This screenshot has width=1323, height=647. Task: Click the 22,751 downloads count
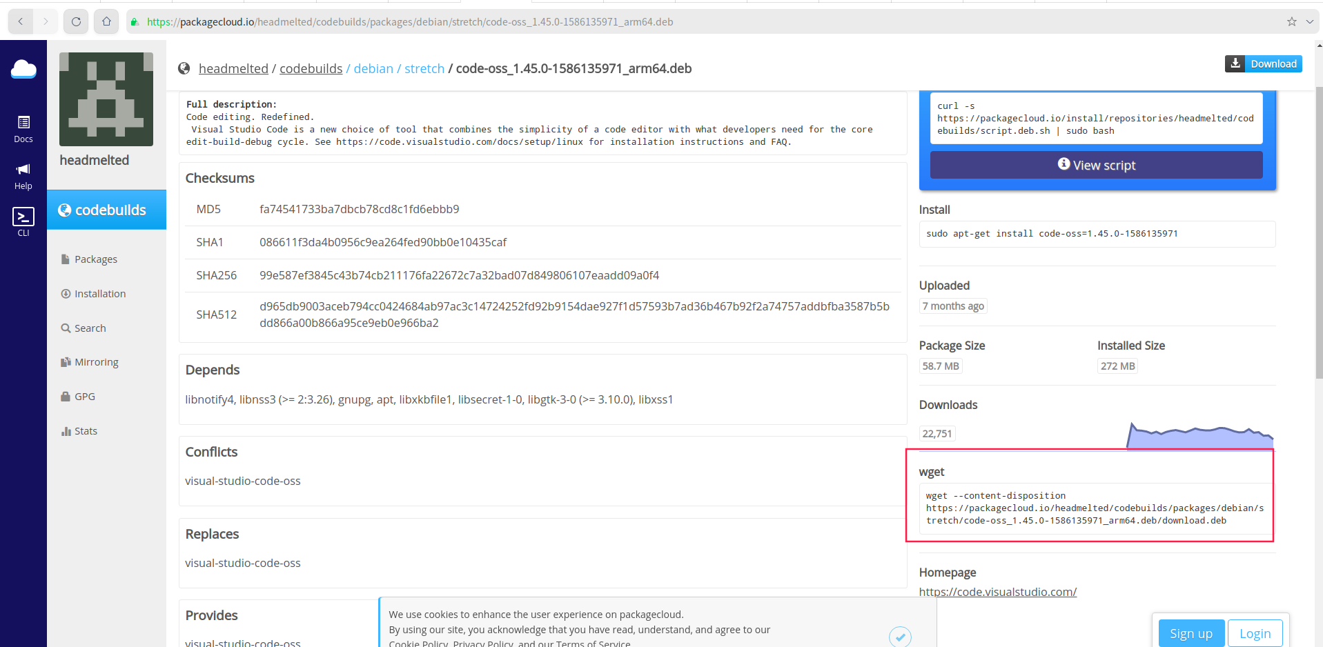(x=937, y=434)
